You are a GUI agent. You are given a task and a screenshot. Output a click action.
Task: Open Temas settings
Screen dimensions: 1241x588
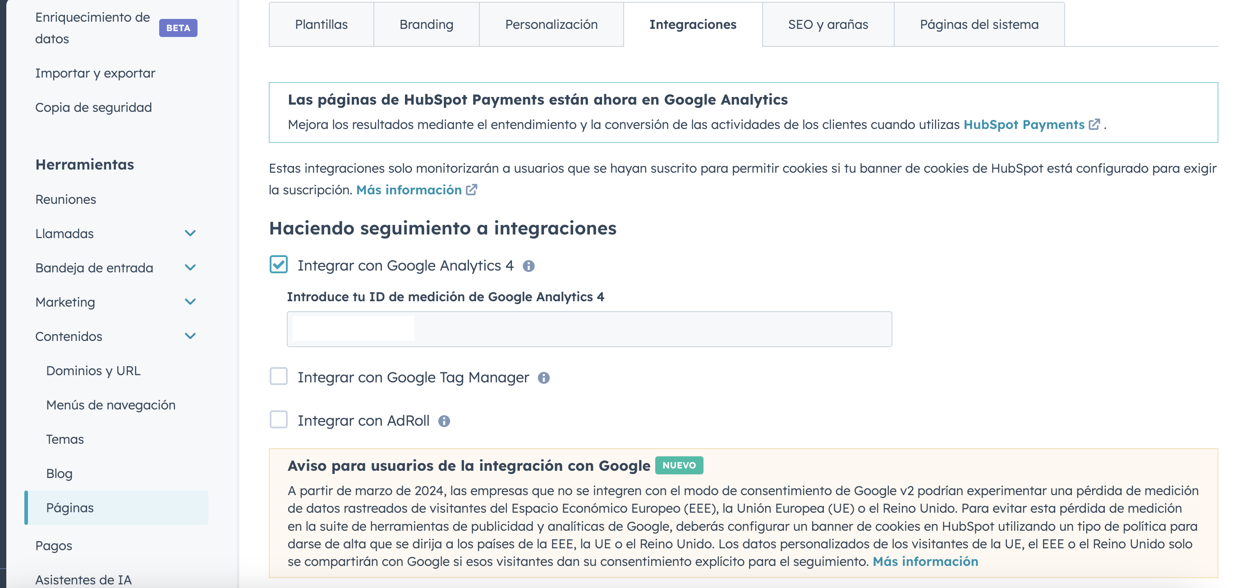coord(64,439)
